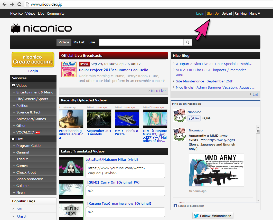Open Niconico in top navigation
This screenshot has height=220, width=273.
pyautogui.click(x=16, y=14)
